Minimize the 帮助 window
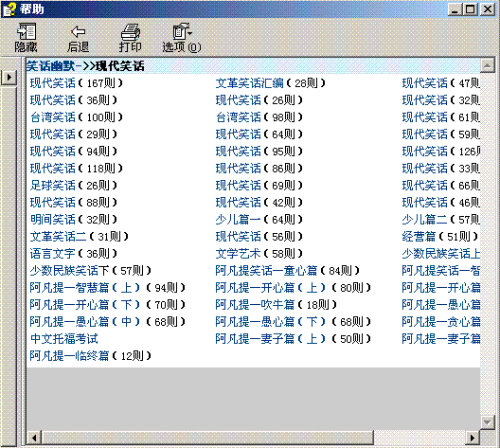The height and width of the screenshot is (448, 500). [x=455, y=9]
